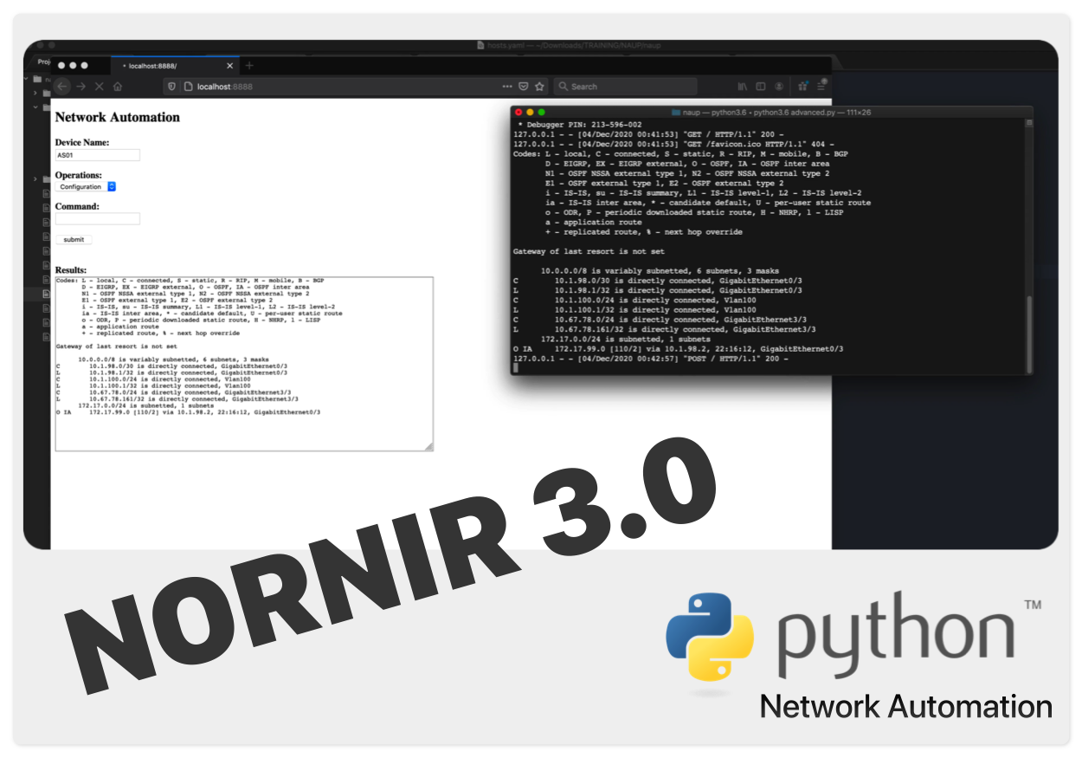Click the Device Name: label
The height and width of the screenshot is (758, 1082).
[82, 143]
